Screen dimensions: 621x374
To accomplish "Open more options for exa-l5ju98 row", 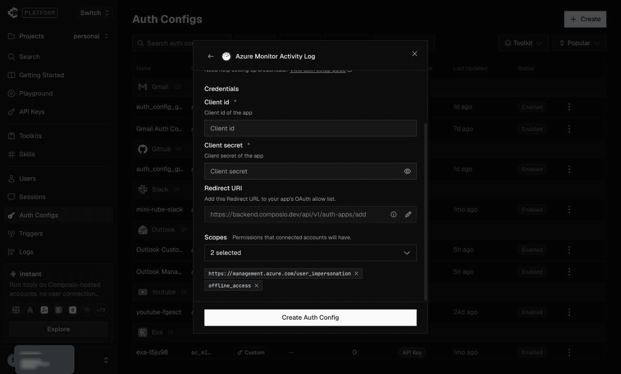I will coord(569,352).
